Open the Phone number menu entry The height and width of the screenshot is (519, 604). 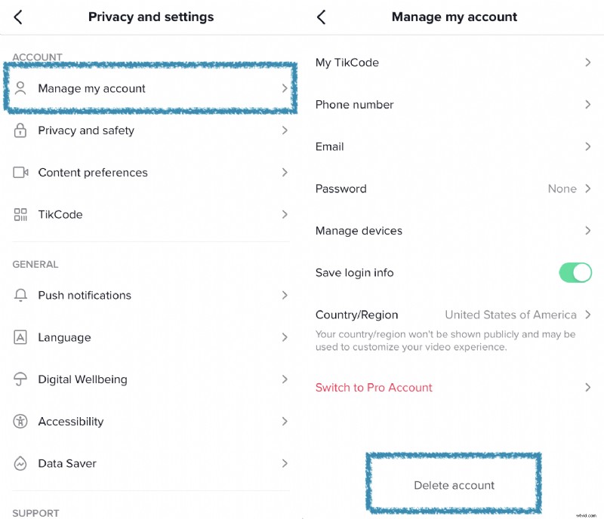(x=355, y=105)
